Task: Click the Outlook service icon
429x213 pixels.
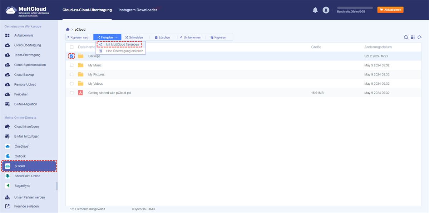Action: [8, 156]
